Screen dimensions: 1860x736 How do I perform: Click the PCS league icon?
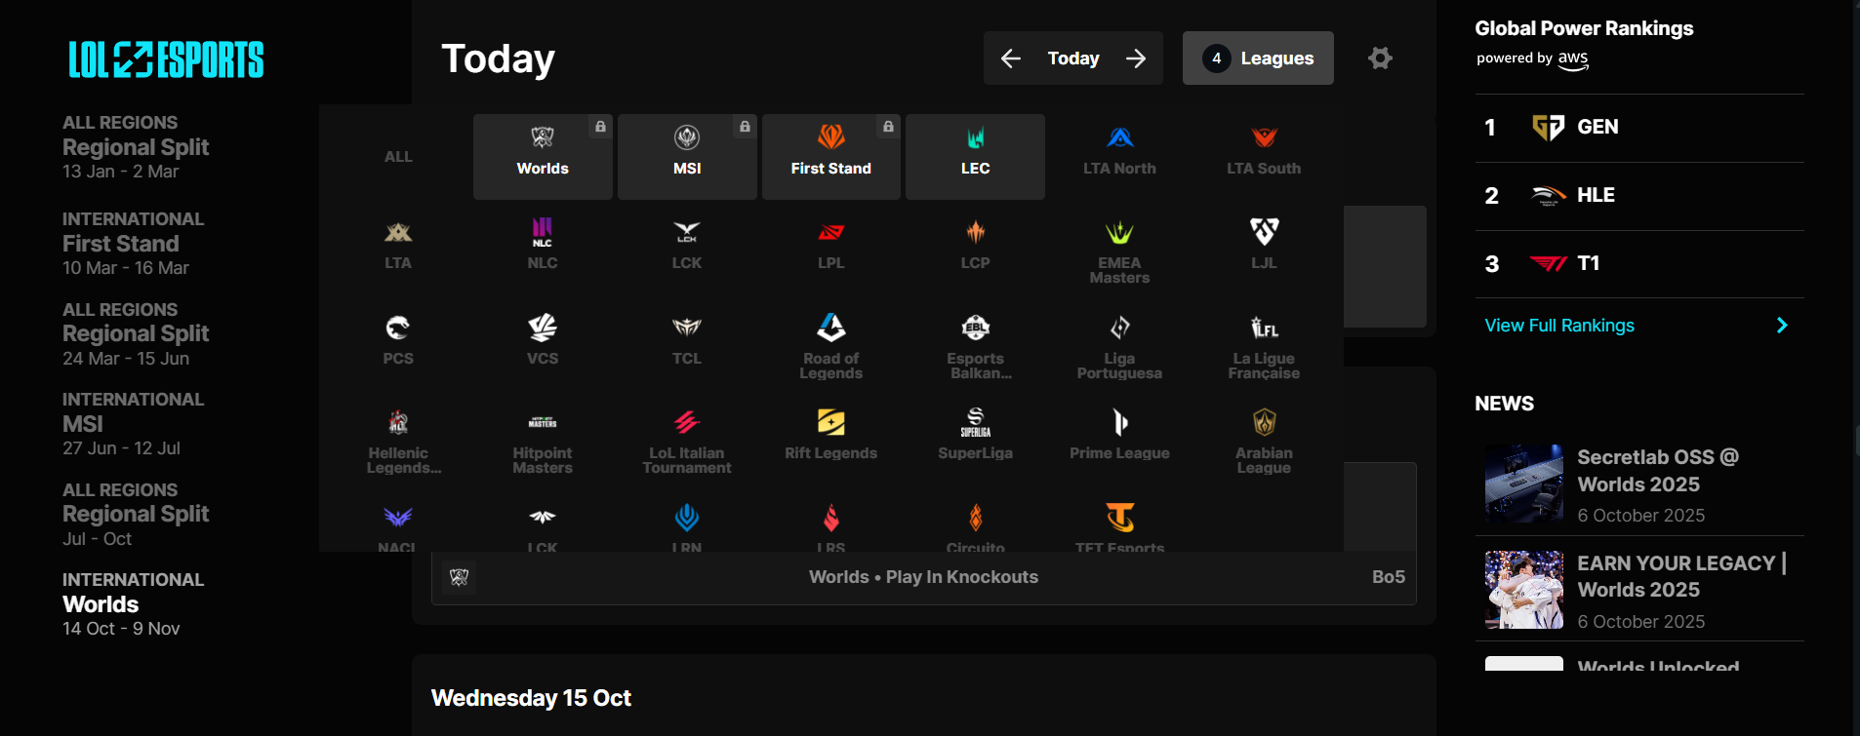398,328
